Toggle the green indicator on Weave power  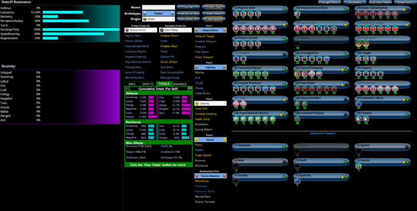406,69
